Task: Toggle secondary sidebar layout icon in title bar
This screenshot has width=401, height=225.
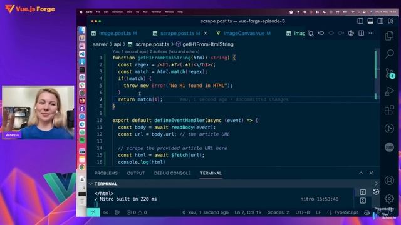Action: pyautogui.click(x=380, y=21)
